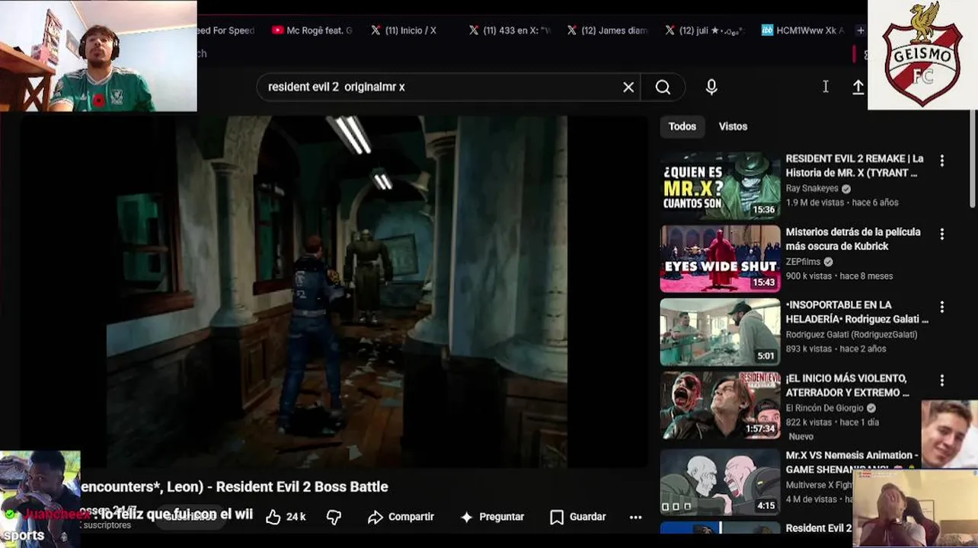Screen dimensions: 978x548
Task: Open Misterios detrás de la película title
Action: [853, 239]
